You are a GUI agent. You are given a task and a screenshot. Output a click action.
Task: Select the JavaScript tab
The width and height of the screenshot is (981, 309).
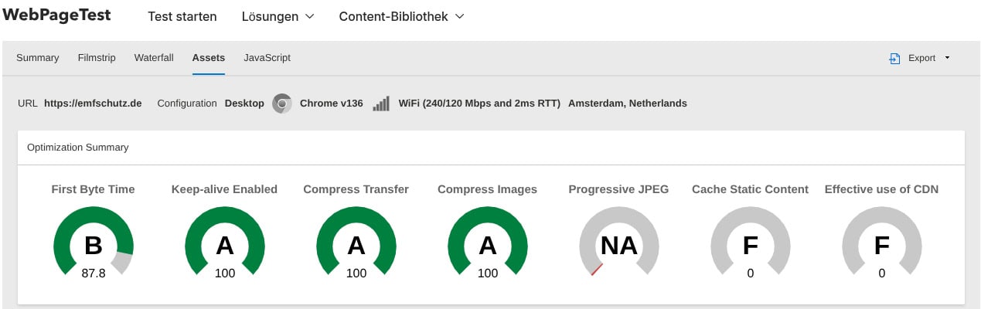point(267,58)
